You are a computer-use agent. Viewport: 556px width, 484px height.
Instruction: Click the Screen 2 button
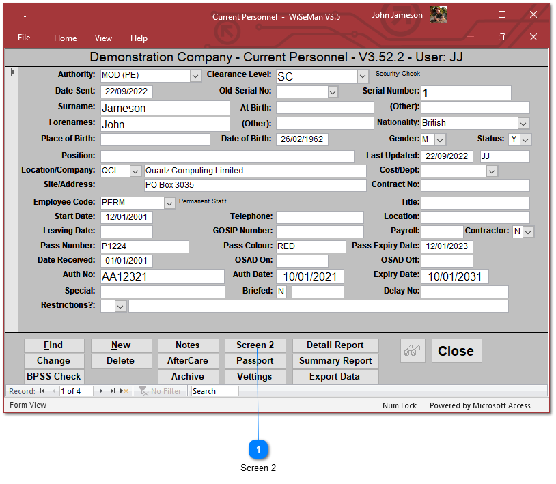point(255,345)
